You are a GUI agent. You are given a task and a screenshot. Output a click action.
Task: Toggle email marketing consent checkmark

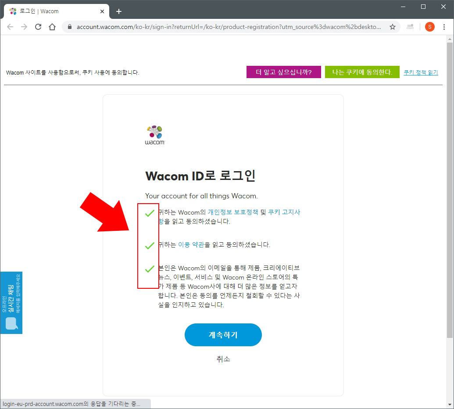click(150, 269)
